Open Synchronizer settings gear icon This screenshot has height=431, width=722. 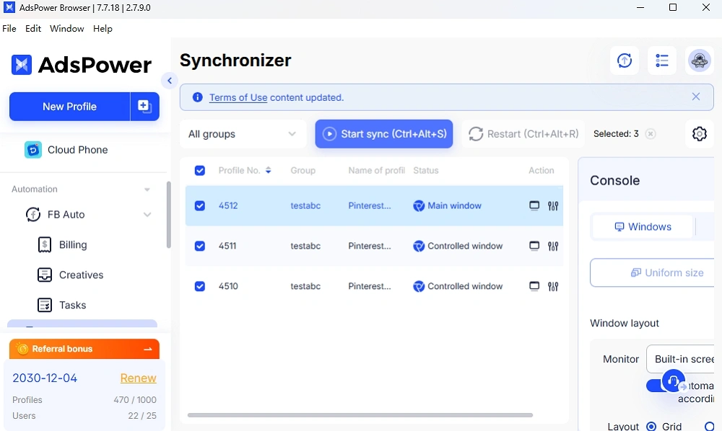pos(699,134)
